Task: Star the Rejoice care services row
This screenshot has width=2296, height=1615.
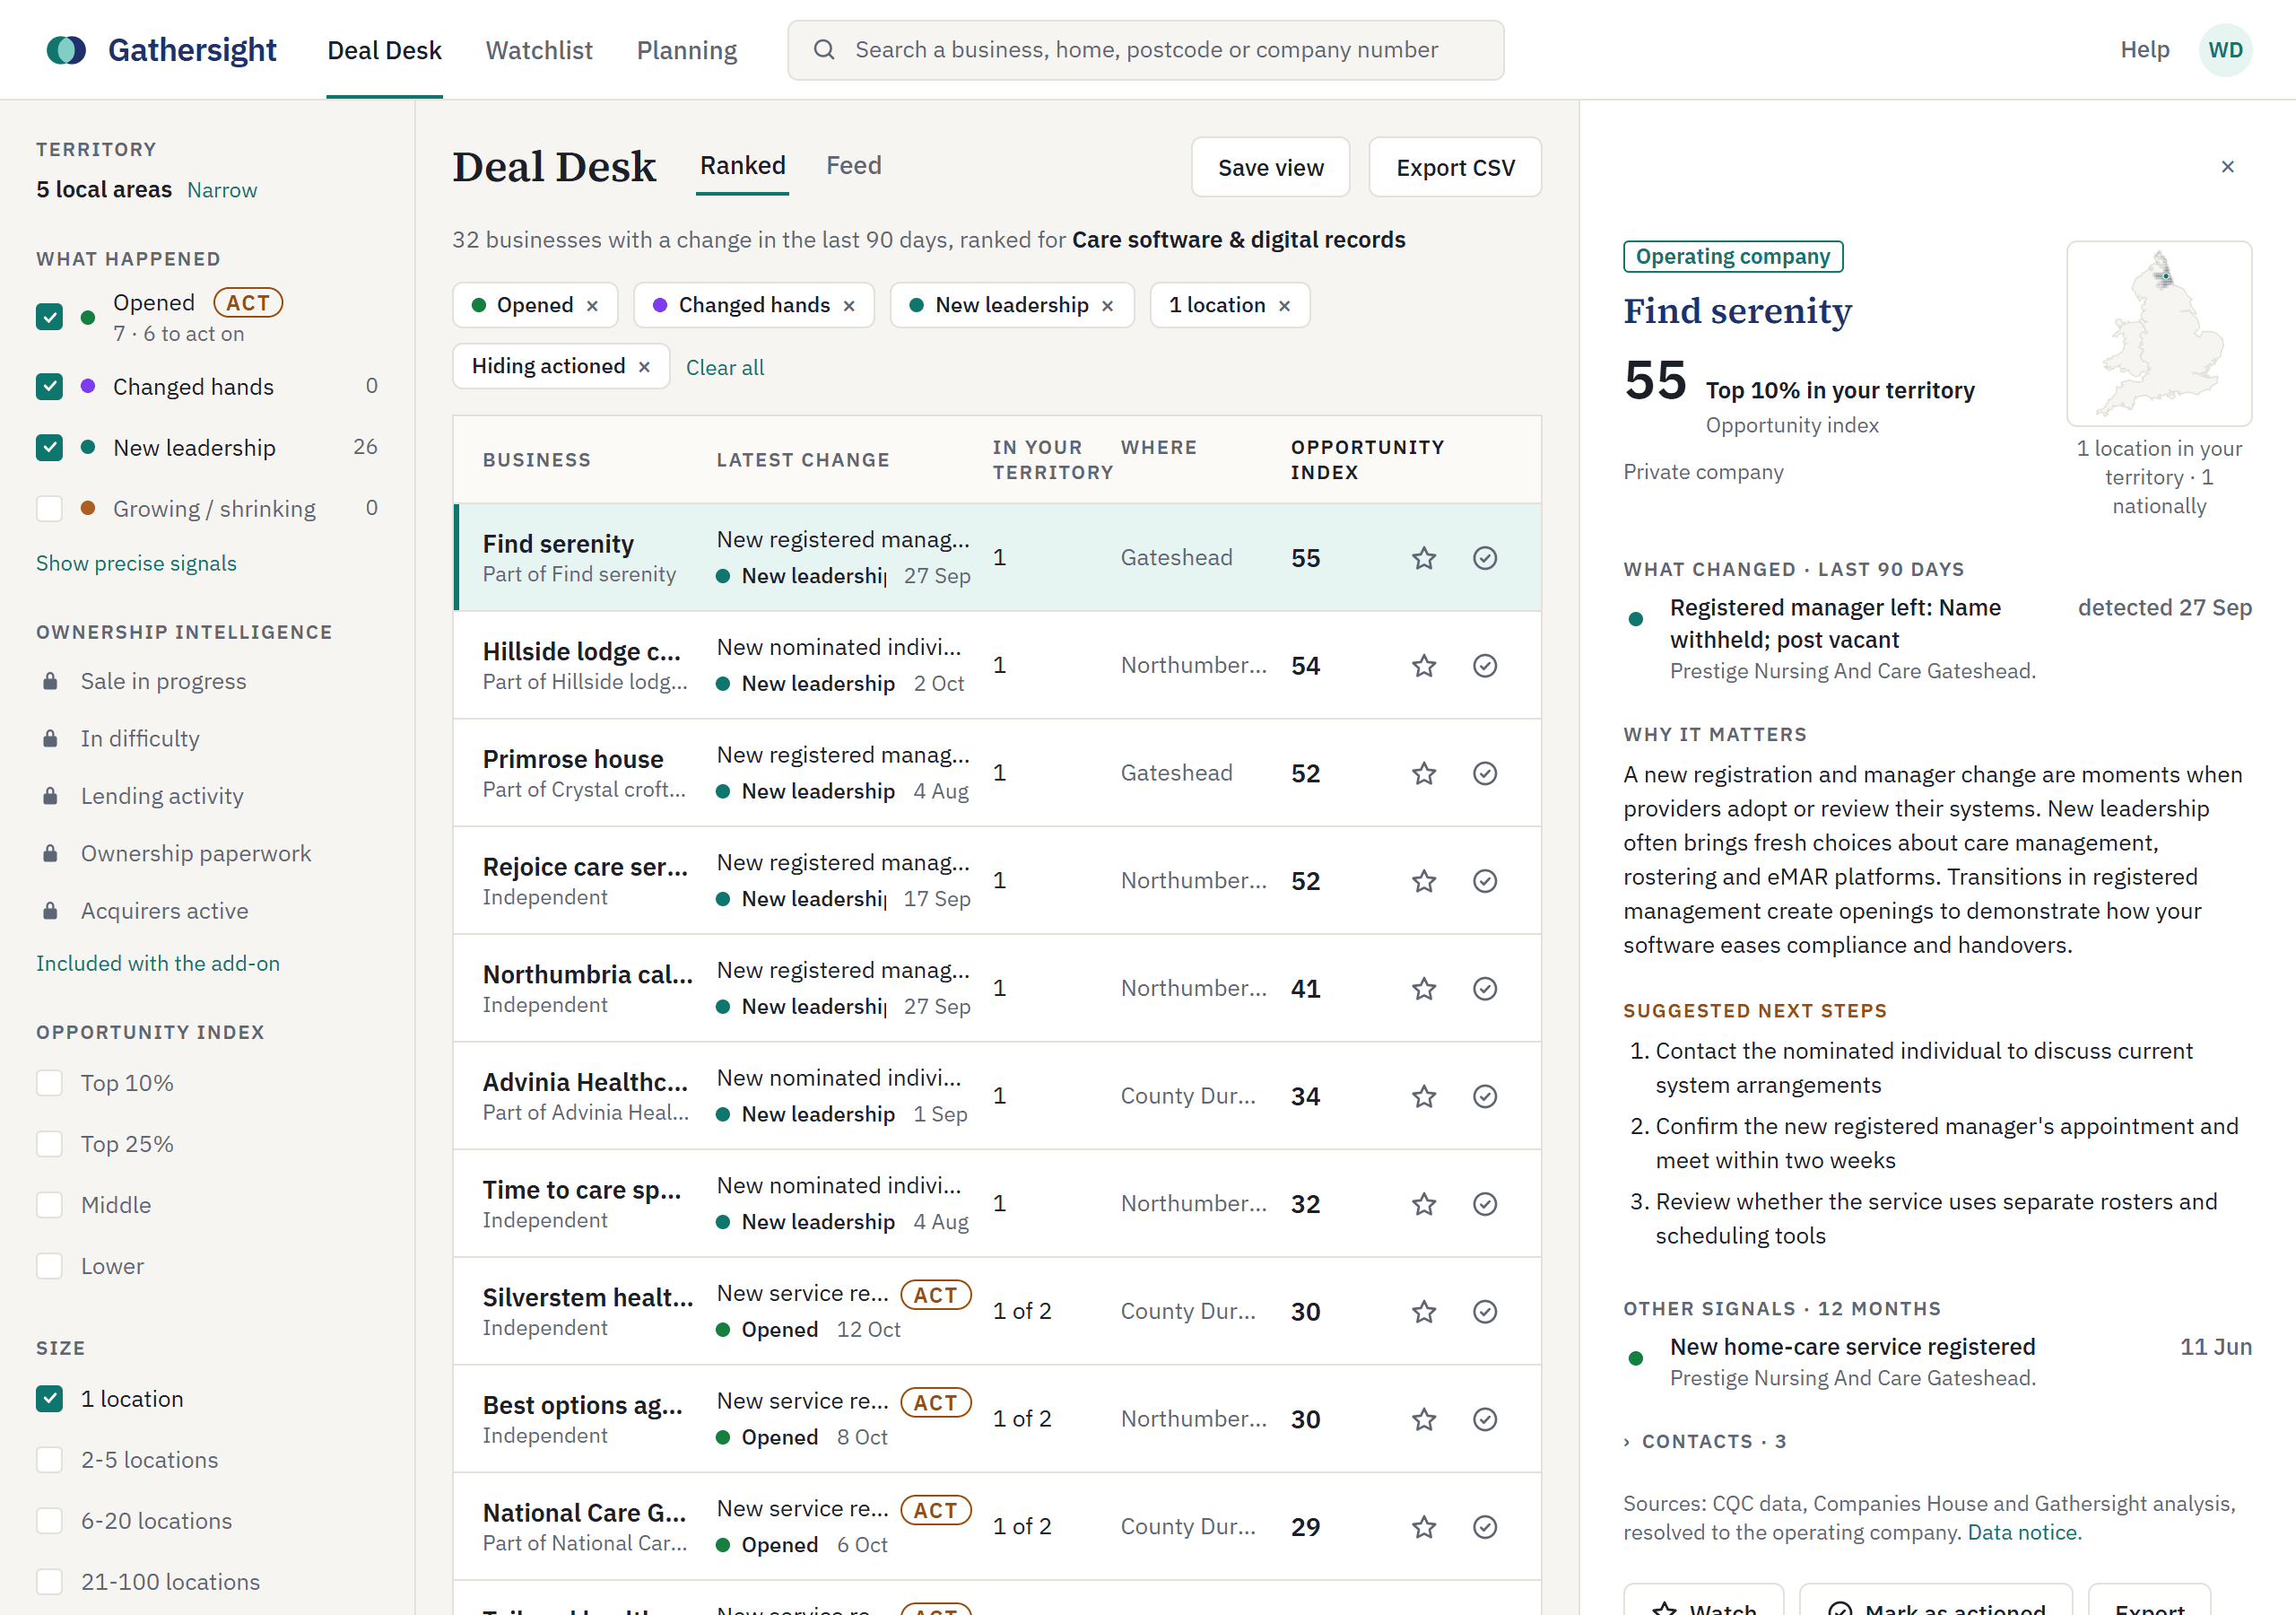Action: (x=1424, y=880)
